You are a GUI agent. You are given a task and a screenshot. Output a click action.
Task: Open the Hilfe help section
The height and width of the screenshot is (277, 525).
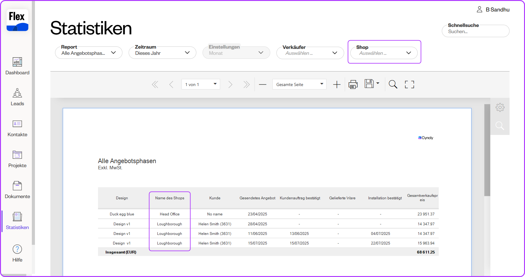(17, 253)
